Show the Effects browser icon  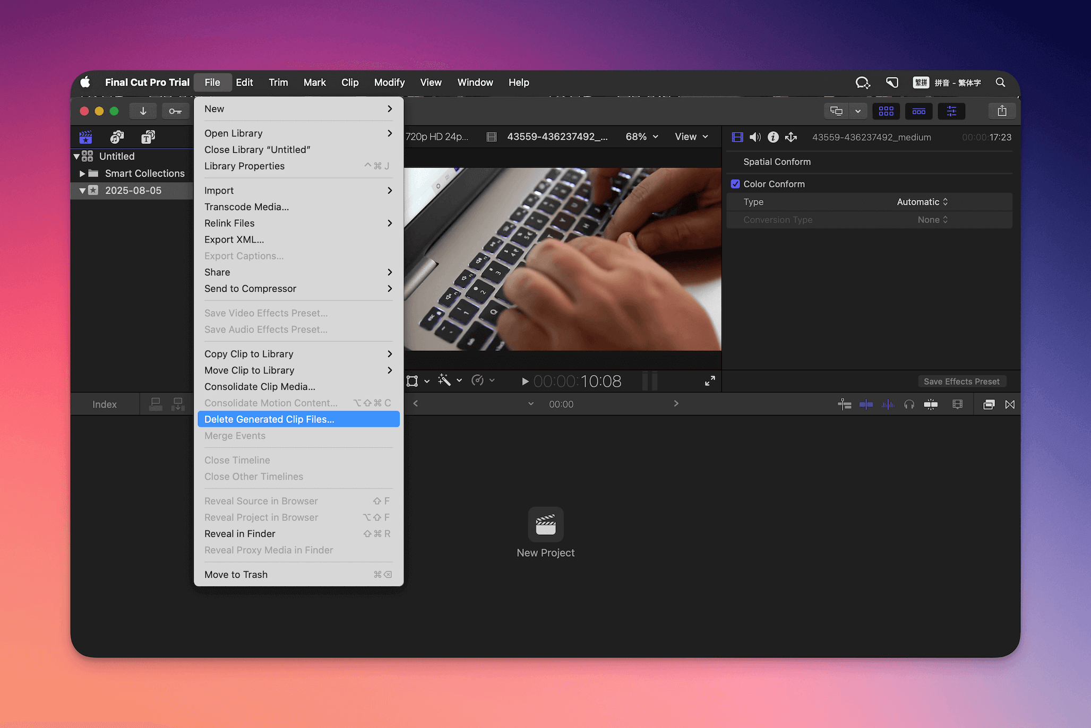coord(989,405)
